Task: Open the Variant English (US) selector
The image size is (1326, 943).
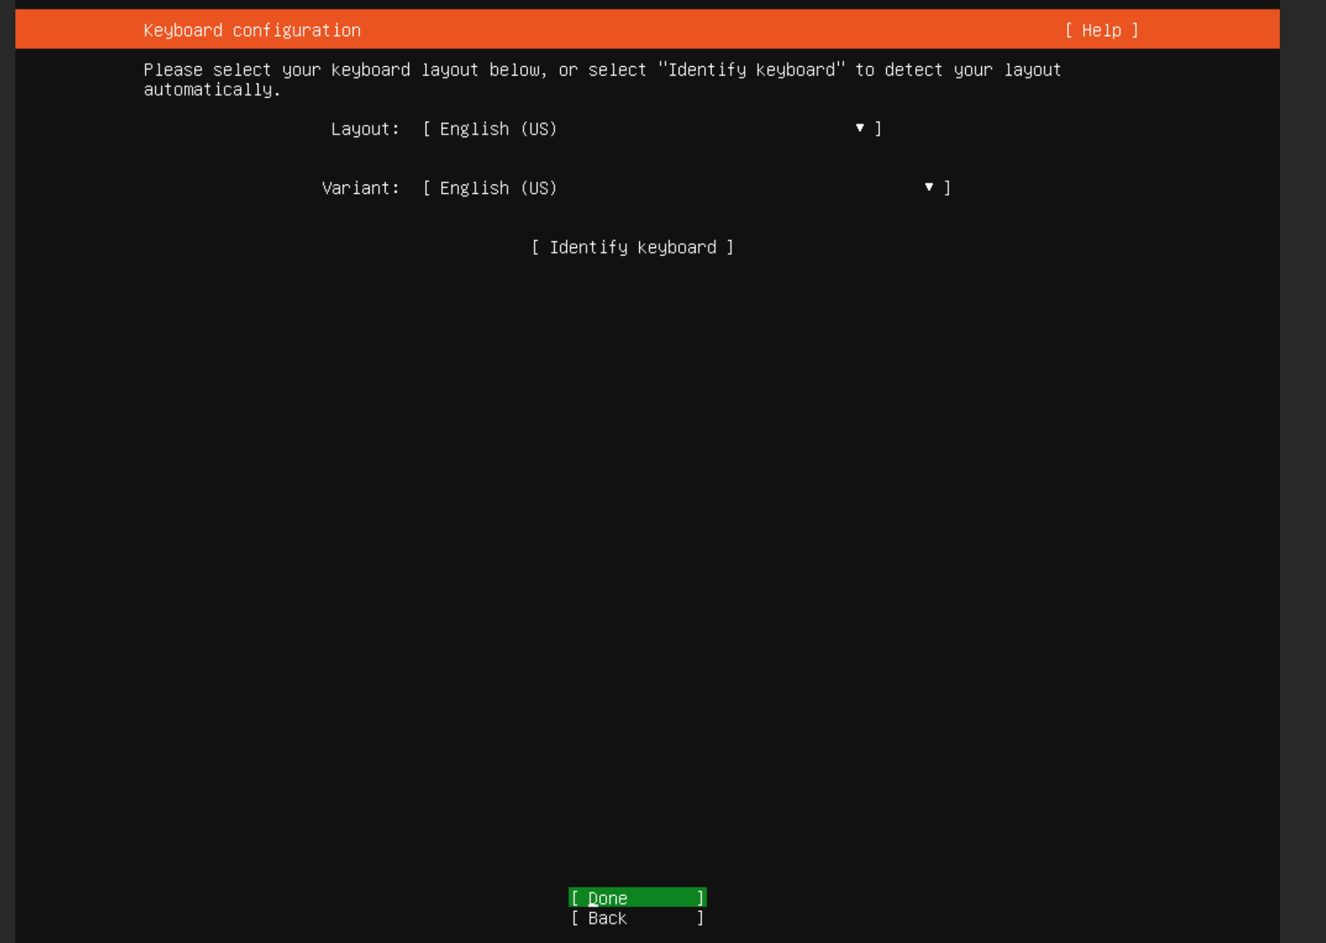Action: click(498, 189)
